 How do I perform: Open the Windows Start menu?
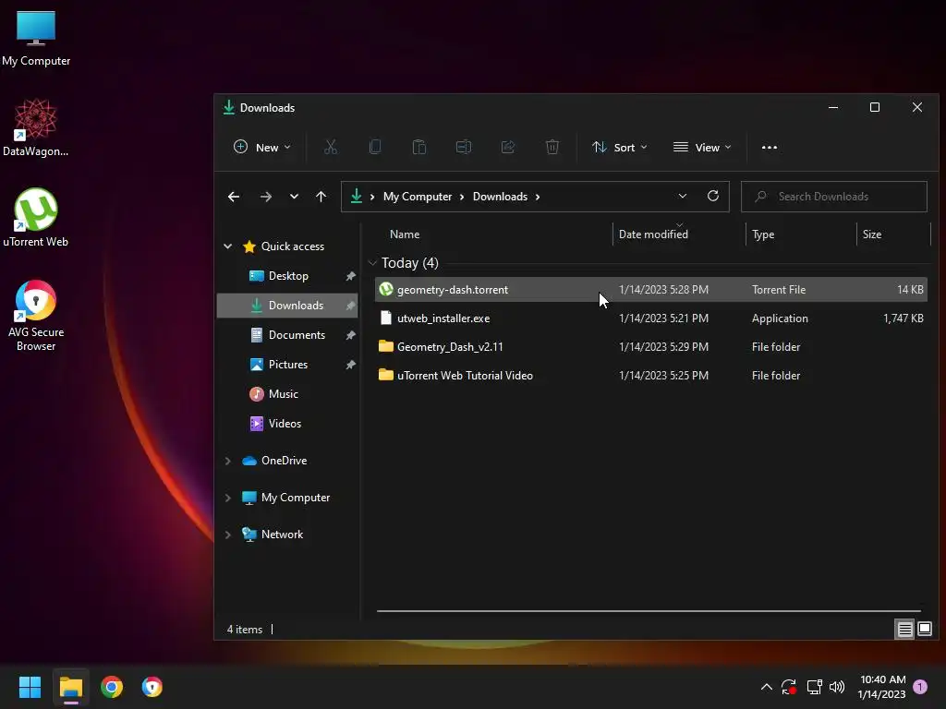[30, 687]
